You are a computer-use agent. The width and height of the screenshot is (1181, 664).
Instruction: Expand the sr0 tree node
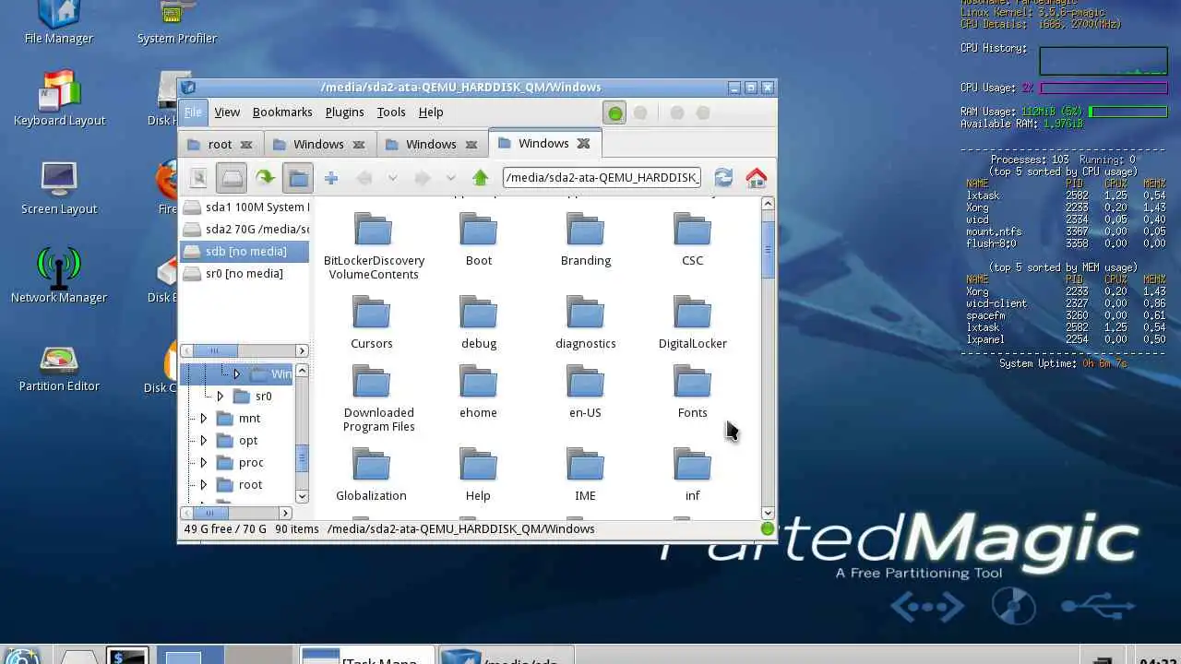(x=220, y=396)
